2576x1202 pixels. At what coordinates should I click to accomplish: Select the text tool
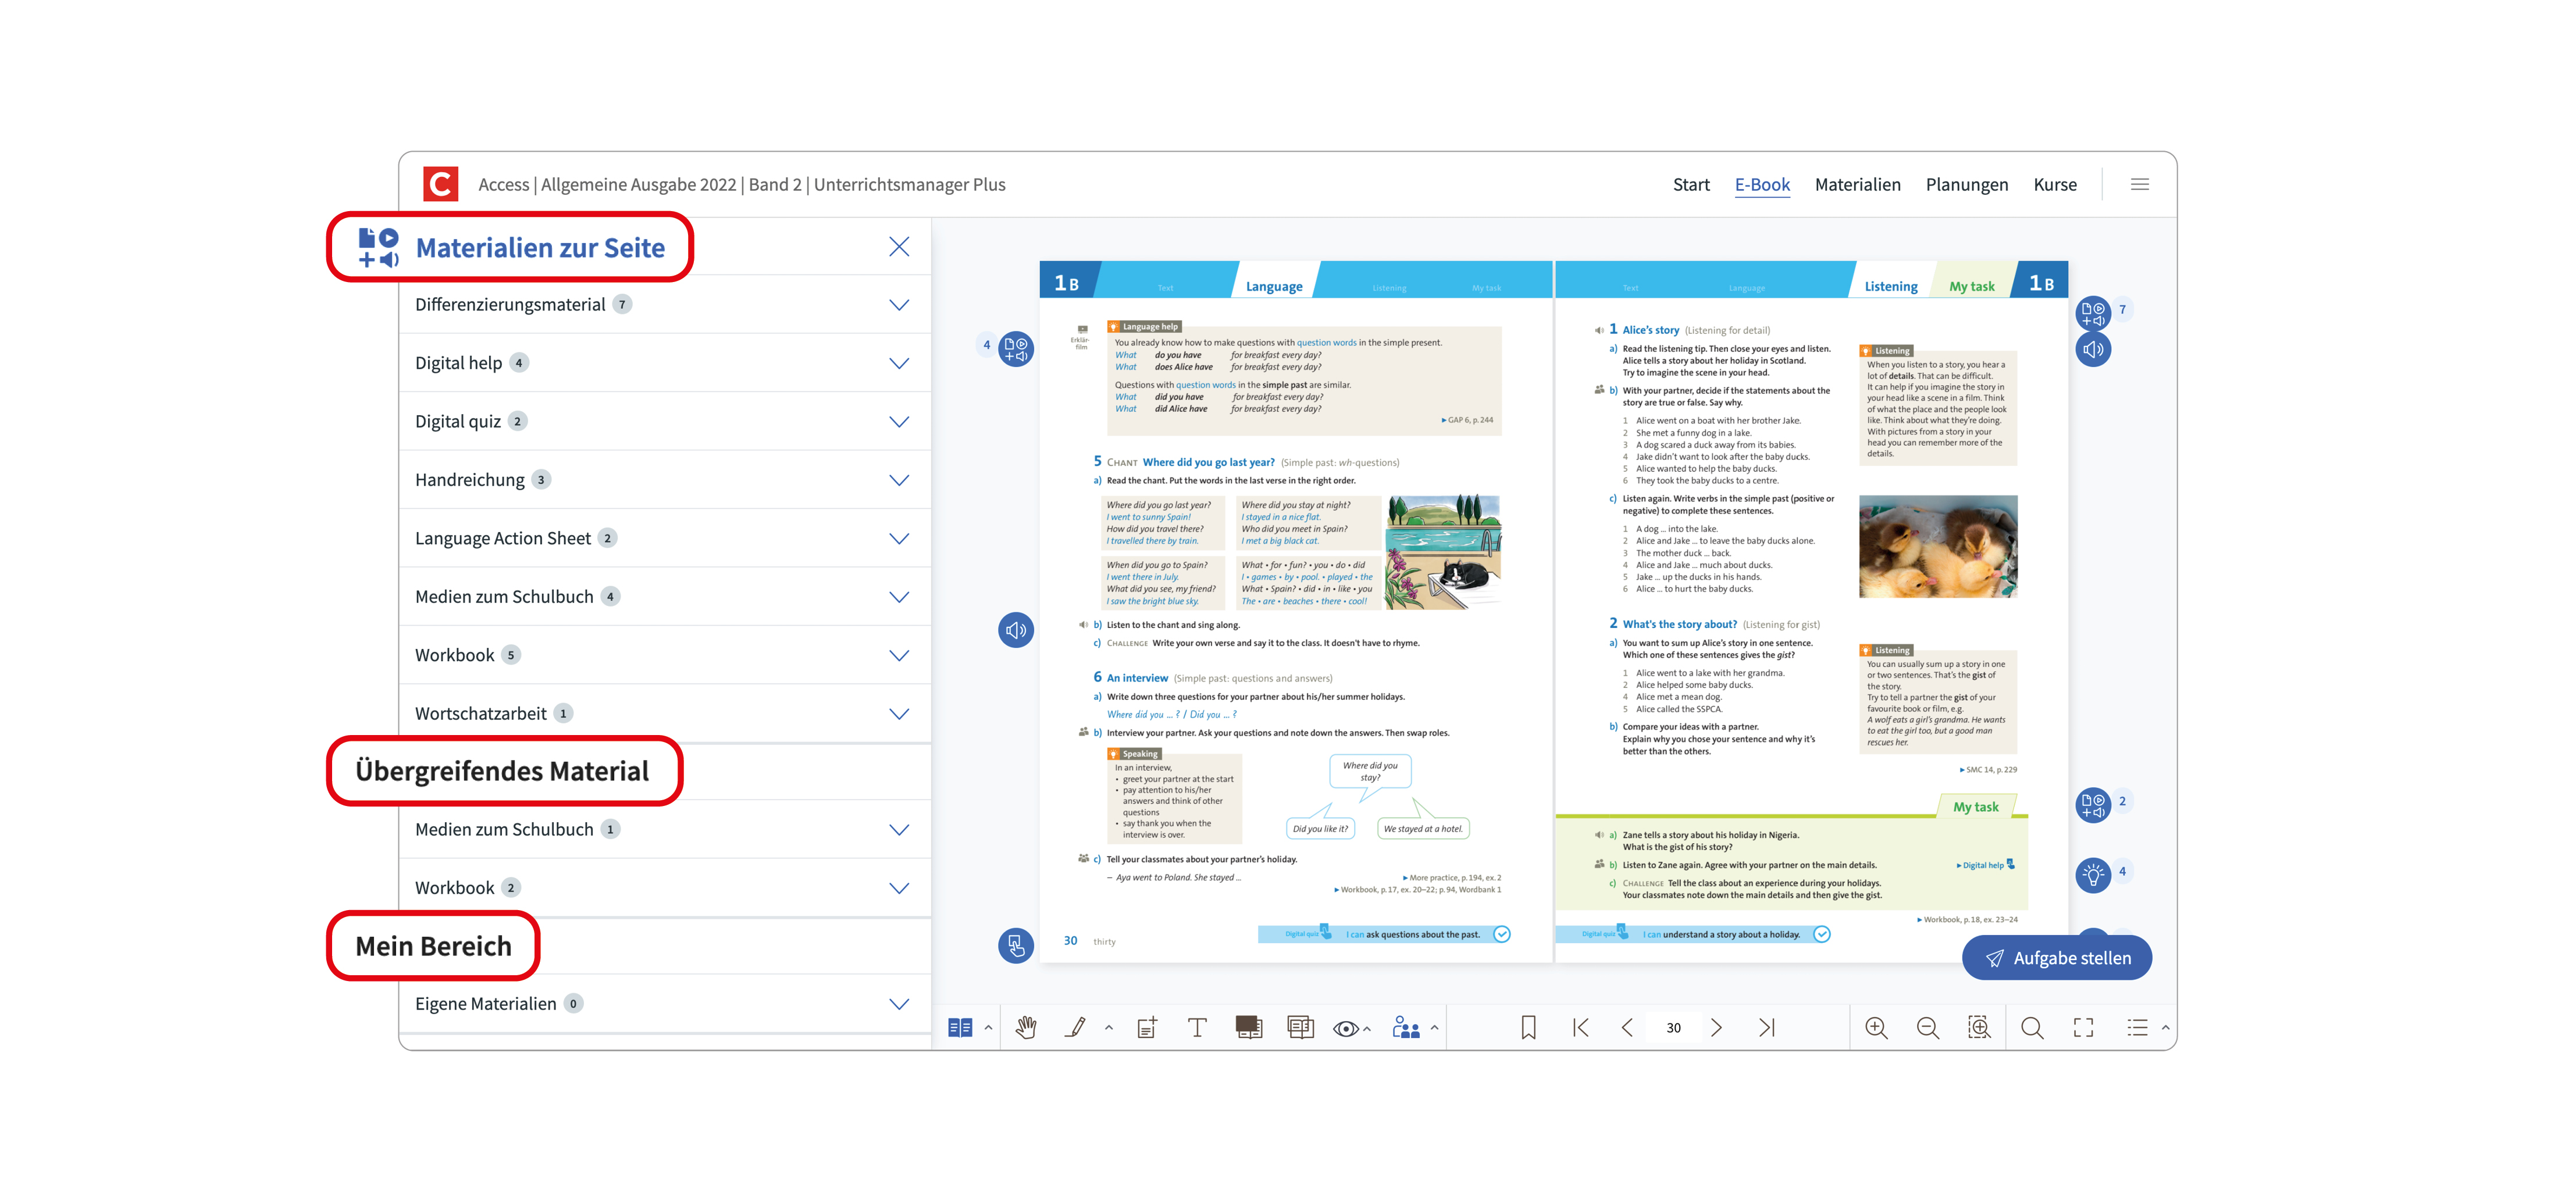coord(1197,1027)
